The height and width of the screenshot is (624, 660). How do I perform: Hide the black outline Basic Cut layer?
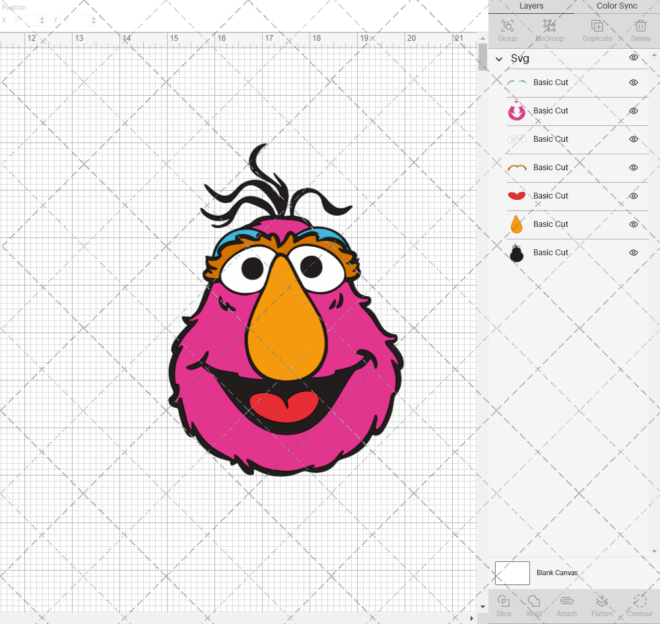pyautogui.click(x=634, y=253)
